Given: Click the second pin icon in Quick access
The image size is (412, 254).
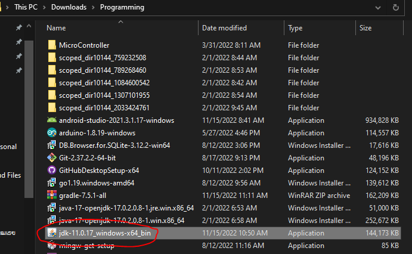Looking at the screenshot, I should coord(18,42).
